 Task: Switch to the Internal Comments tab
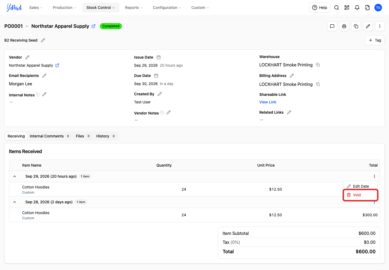[x=50, y=136]
